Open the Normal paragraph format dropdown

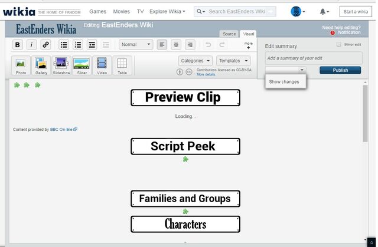[x=136, y=44]
